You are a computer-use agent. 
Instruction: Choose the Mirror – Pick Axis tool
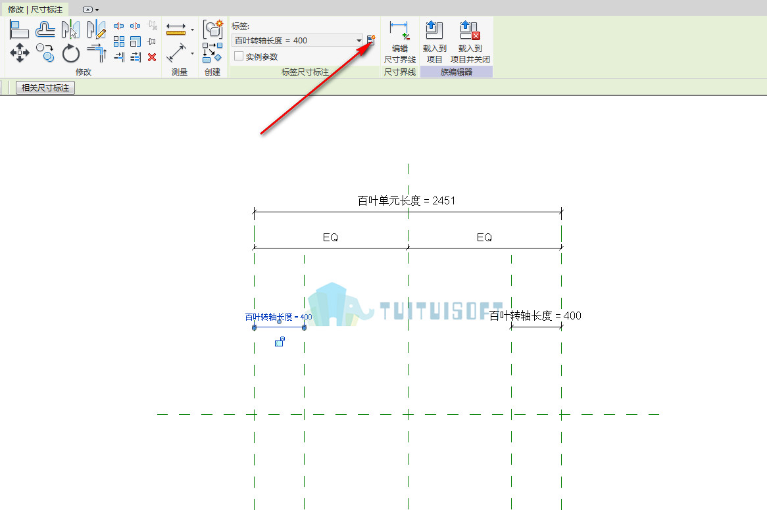pyautogui.click(x=70, y=30)
